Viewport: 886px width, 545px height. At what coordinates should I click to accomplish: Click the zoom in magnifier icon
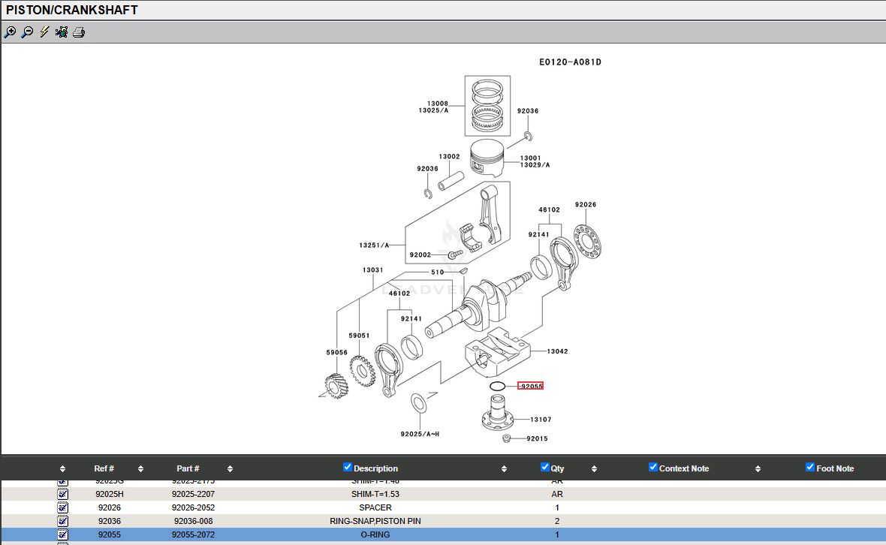point(10,32)
